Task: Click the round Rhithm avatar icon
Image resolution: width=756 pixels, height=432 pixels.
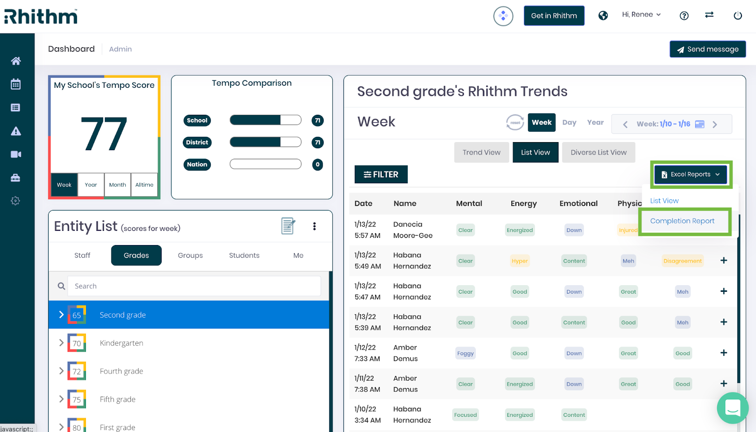Action: 503,16
